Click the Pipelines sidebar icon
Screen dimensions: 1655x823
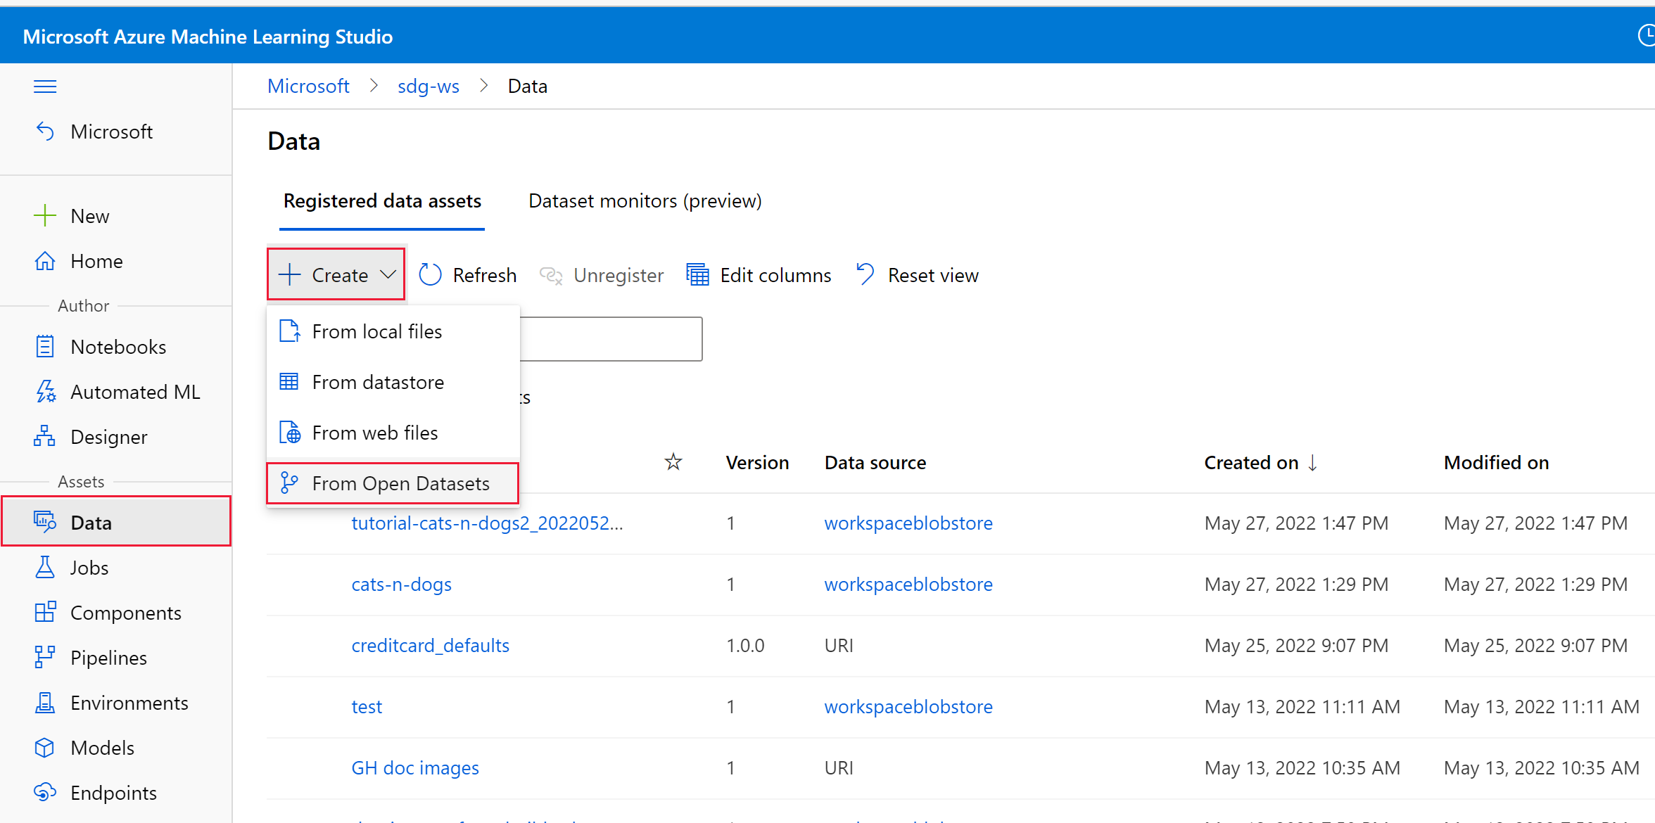click(x=45, y=658)
